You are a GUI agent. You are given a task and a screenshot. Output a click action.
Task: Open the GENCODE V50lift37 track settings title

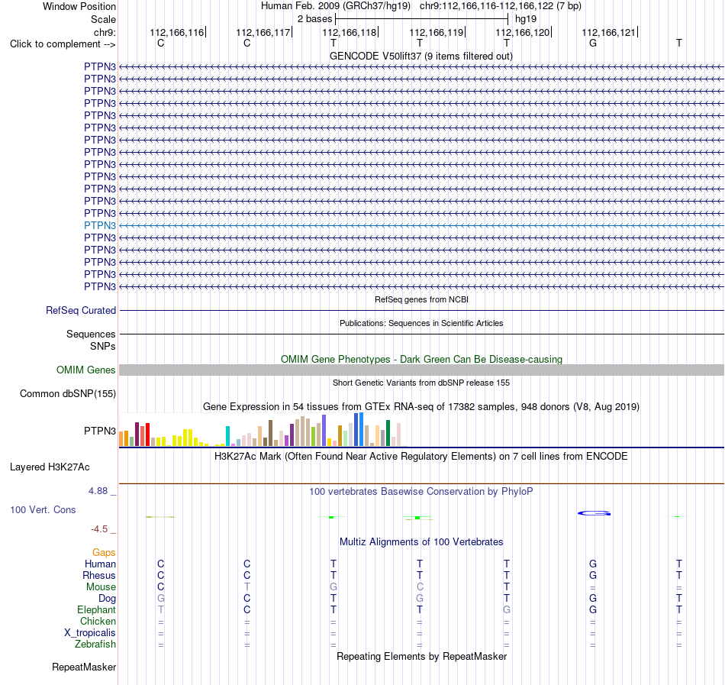click(x=420, y=56)
